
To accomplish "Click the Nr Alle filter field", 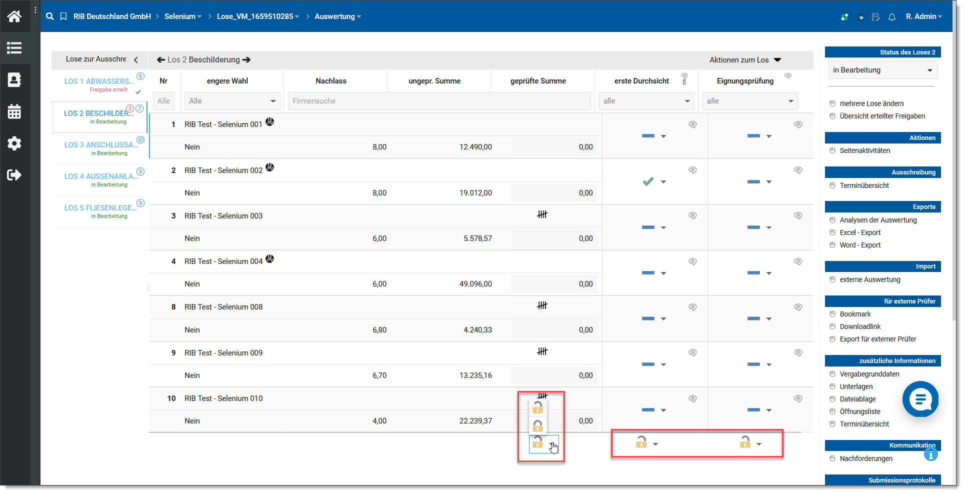I will click(163, 101).
